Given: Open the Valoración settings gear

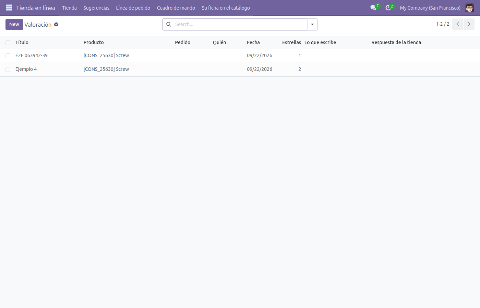Looking at the screenshot, I should [x=56, y=24].
